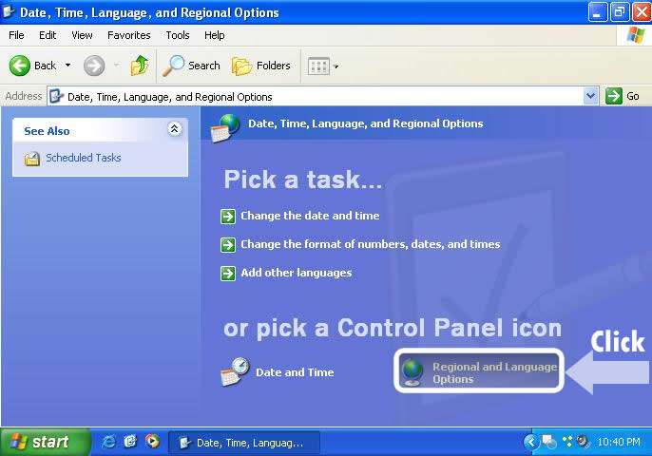Click arrow icon beside Change the date and time

pyautogui.click(x=228, y=217)
